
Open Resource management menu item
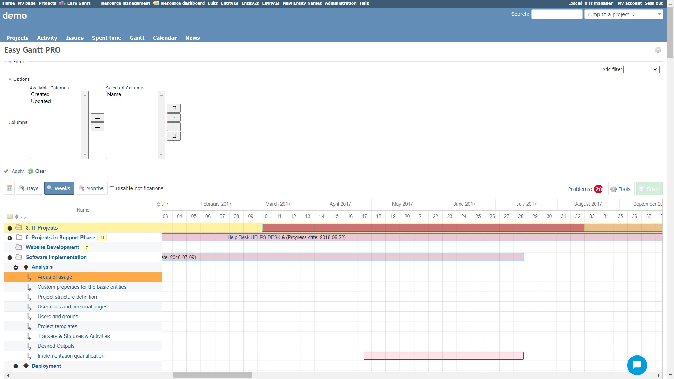[125, 3]
